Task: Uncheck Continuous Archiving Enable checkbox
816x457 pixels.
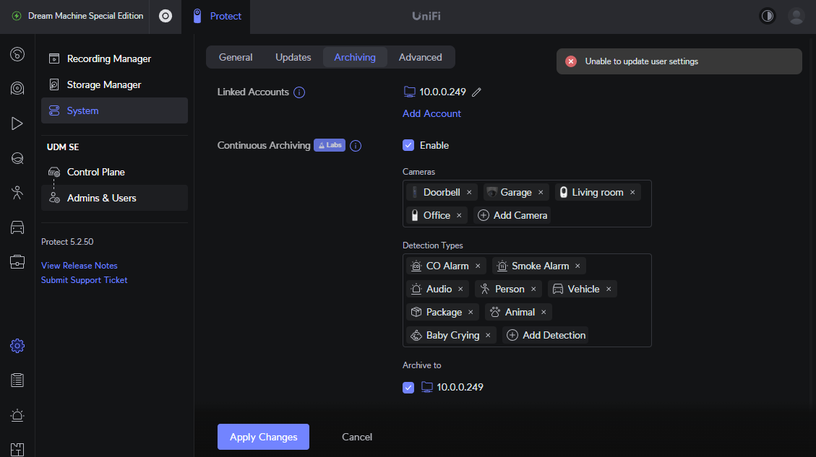Action: coord(408,146)
